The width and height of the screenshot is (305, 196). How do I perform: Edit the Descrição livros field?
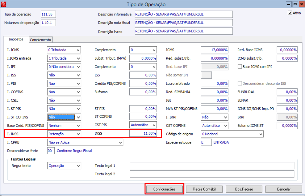point(184,31)
